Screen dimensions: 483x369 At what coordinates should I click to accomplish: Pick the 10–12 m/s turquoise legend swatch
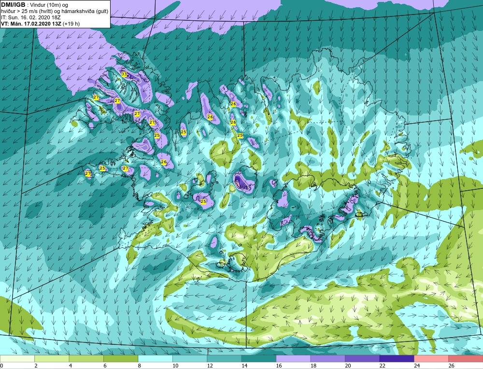pyautogui.click(x=190, y=359)
